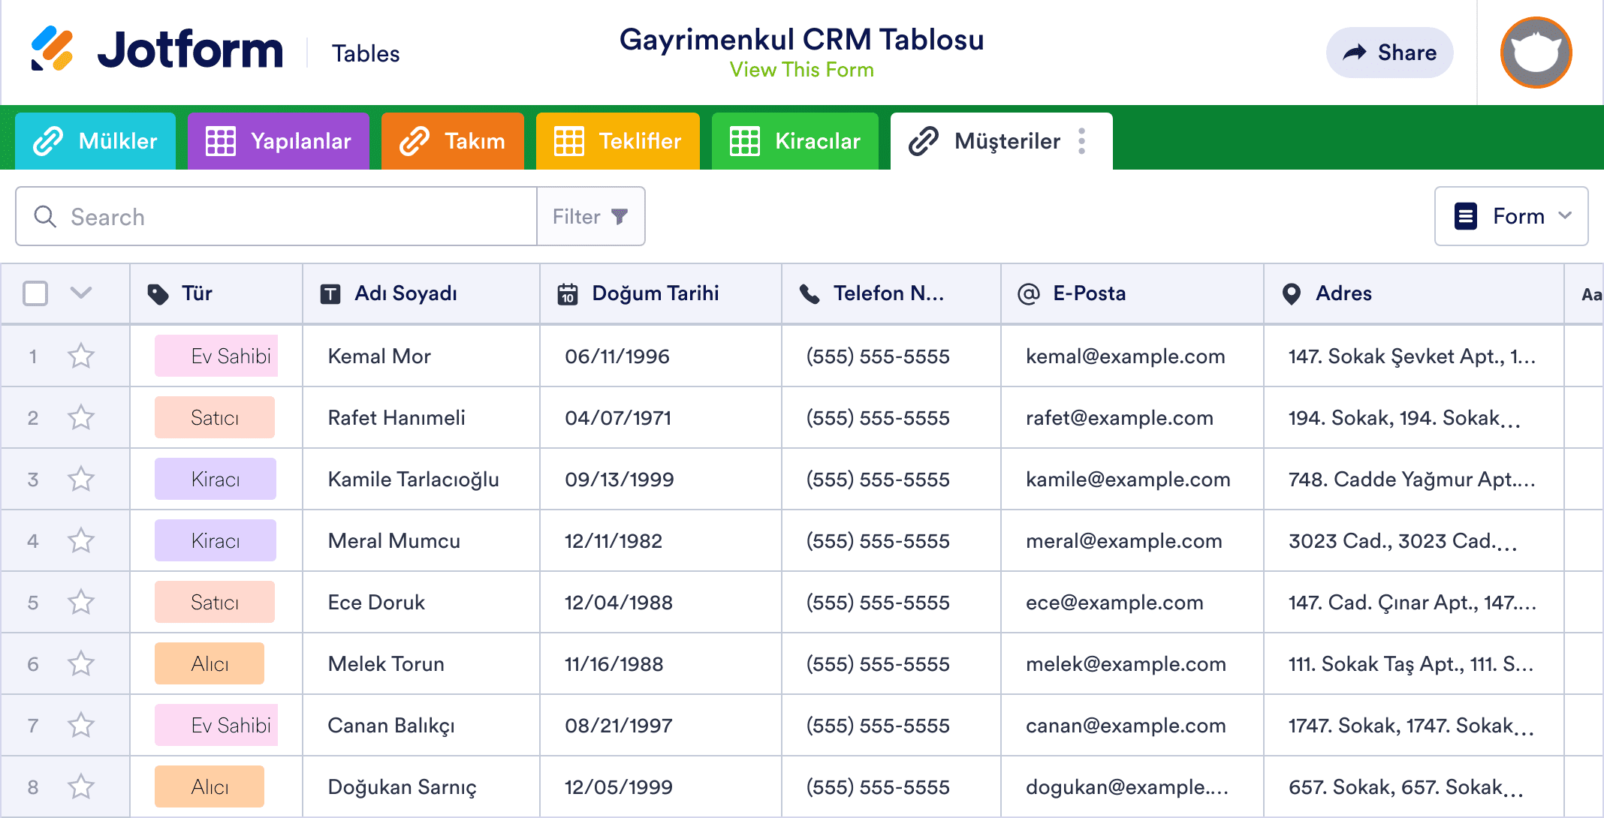Image resolution: width=1604 pixels, height=818 pixels.
Task: Favorite Kemal Mor's row with the star
Action: (x=80, y=356)
